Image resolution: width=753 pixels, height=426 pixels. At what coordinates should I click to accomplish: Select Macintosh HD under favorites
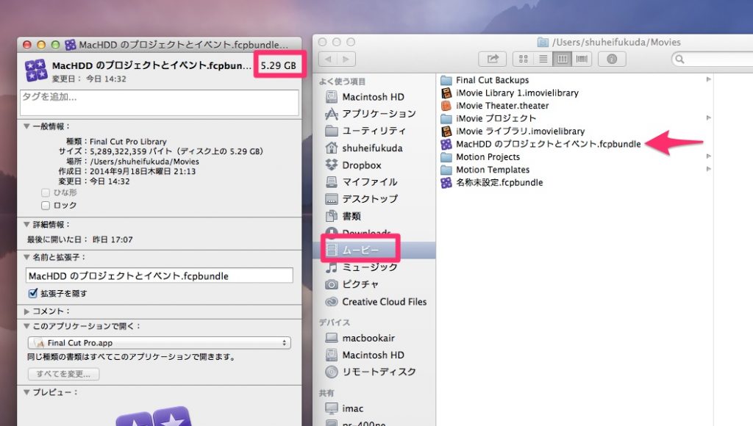(373, 97)
